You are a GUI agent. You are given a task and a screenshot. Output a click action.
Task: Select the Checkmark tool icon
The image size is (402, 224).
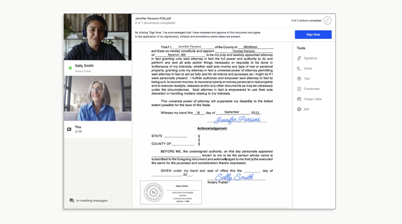tap(299, 89)
